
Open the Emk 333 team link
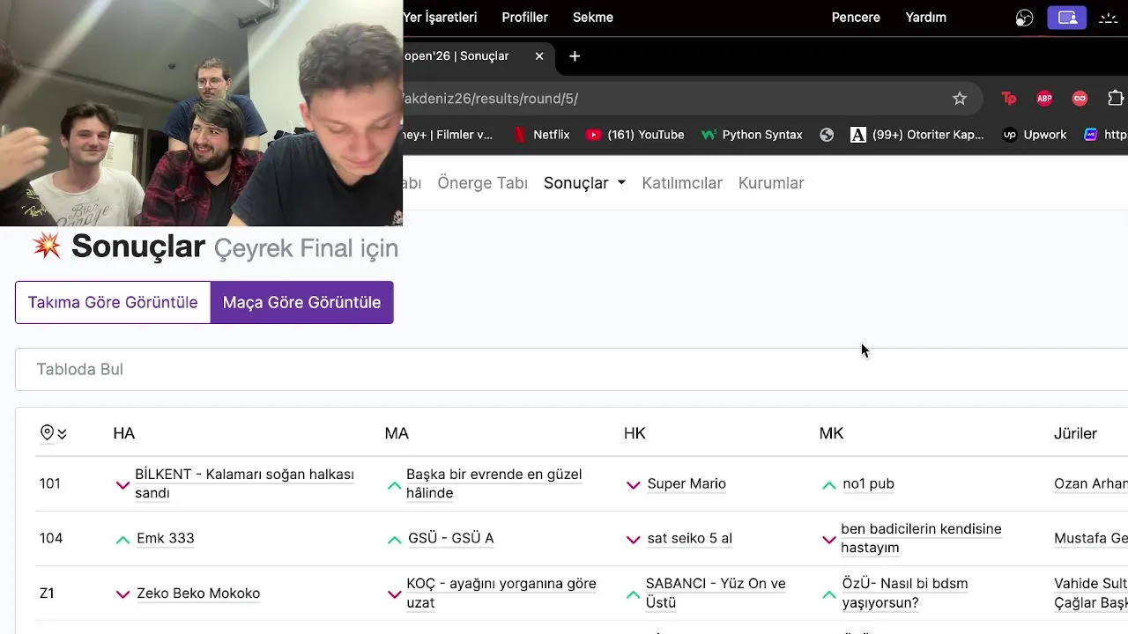(x=165, y=538)
